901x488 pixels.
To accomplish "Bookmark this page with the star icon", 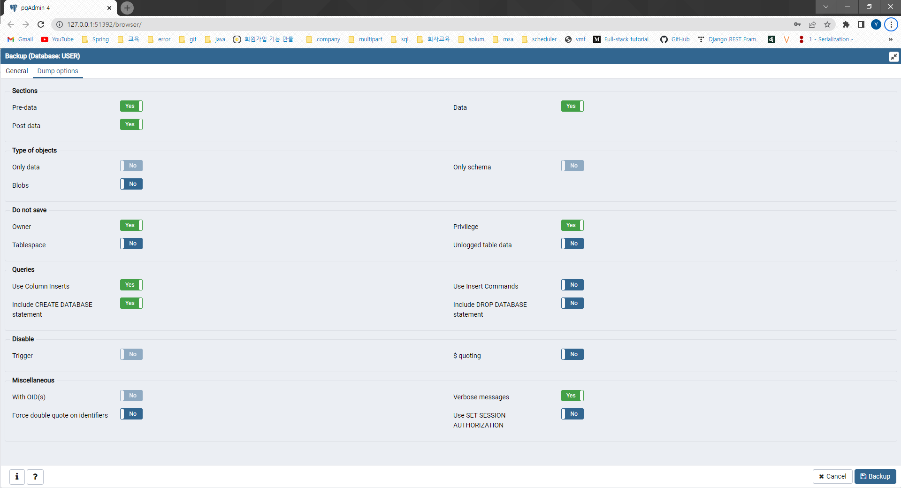I will click(x=827, y=24).
